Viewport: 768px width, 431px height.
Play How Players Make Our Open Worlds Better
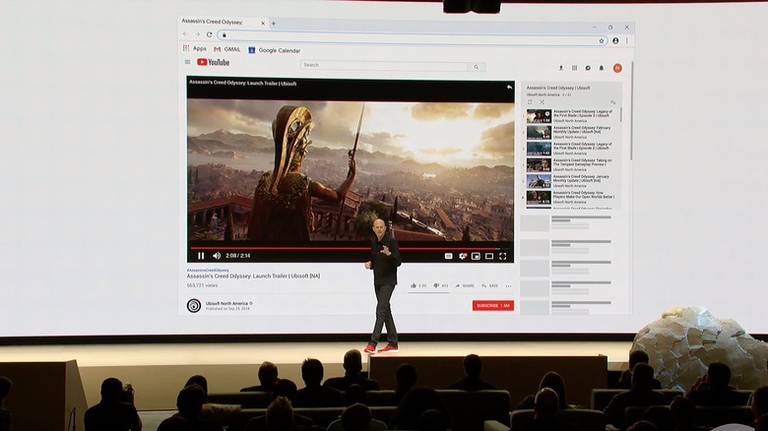click(x=571, y=197)
